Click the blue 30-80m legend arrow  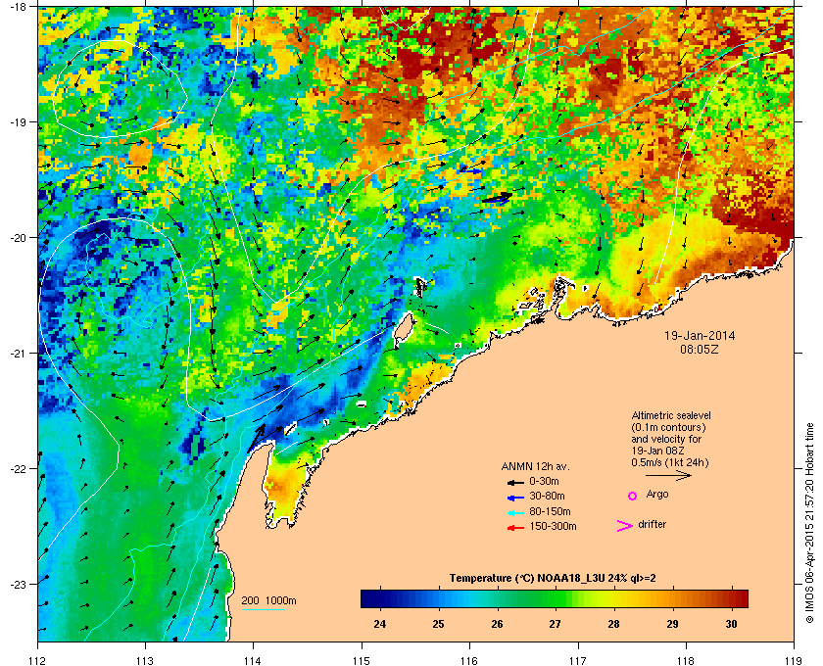coord(515,497)
